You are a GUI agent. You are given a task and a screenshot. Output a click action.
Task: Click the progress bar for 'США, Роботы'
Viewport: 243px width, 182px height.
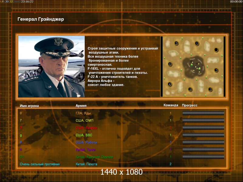(x=203, y=142)
